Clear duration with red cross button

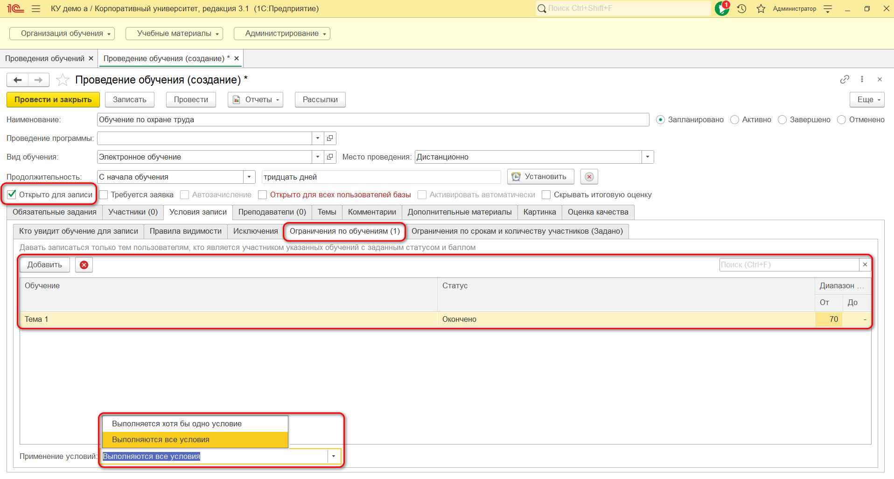tap(589, 177)
